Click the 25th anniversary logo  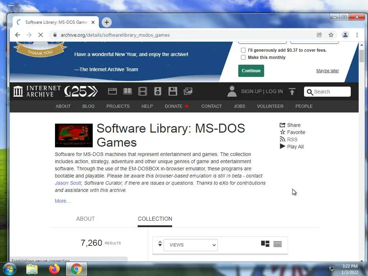pos(81,91)
